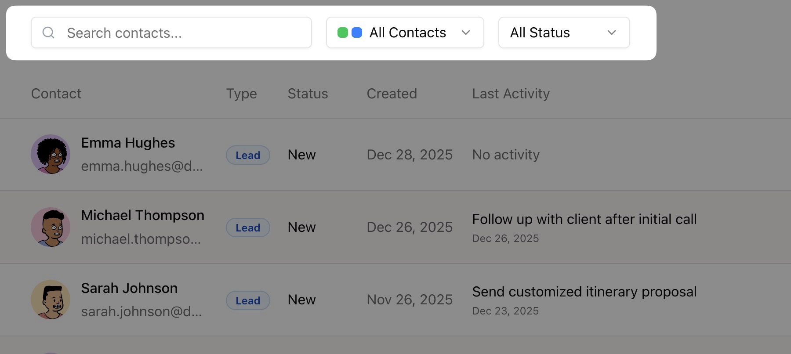Open 'Send customized itinerary proposal' activity
This screenshot has height=354, width=791.
click(584, 292)
